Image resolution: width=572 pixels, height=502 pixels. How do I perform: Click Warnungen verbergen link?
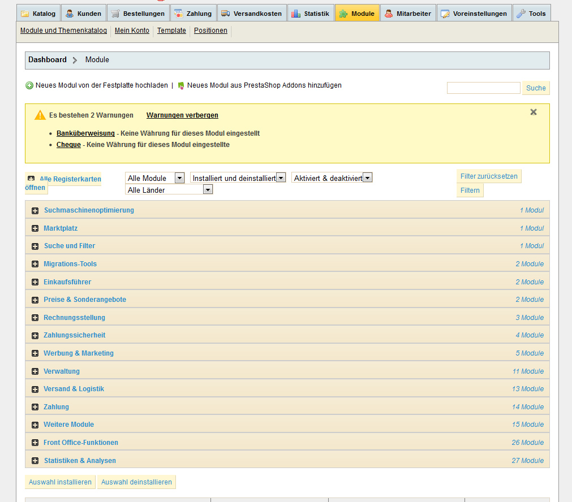click(182, 115)
